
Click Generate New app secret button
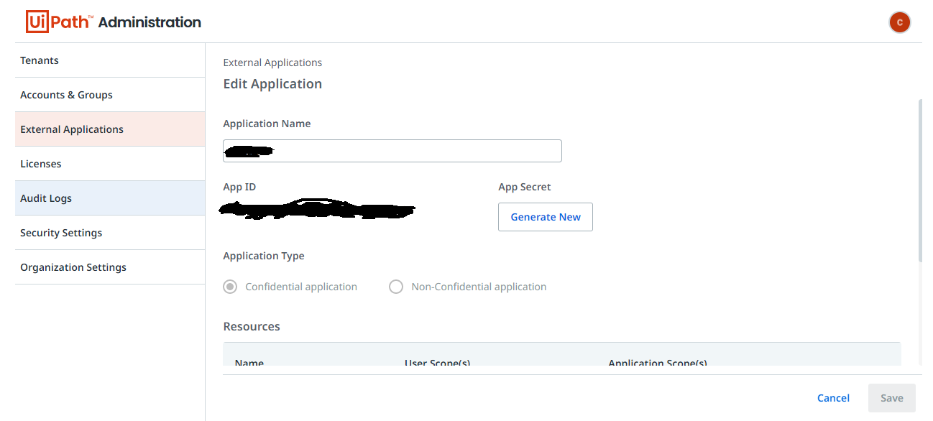click(x=545, y=217)
